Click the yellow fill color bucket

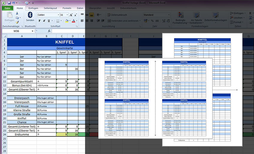point(66,21)
